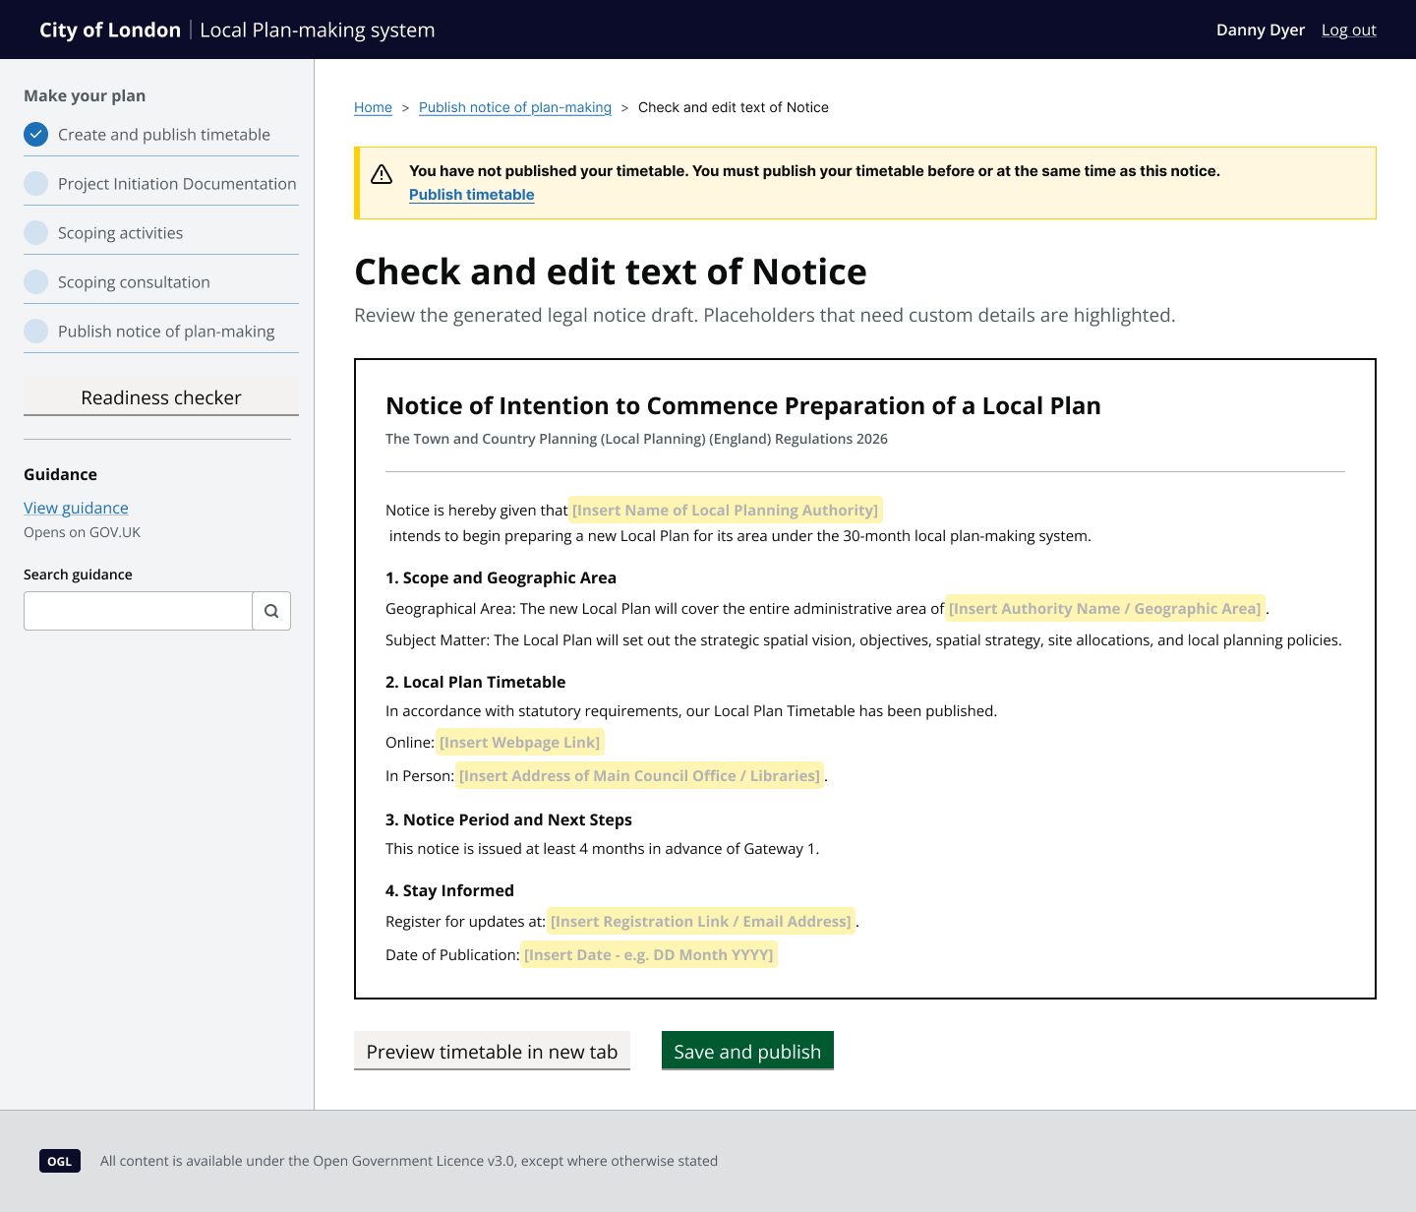The width and height of the screenshot is (1416, 1212).
Task: Click the Danny Dyer user name
Action: 1261,30
